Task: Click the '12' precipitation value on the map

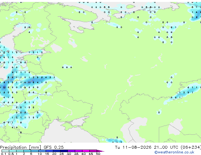Action: click(x=4, y=88)
